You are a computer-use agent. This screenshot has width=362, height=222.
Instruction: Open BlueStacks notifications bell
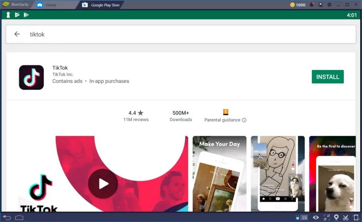tap(311, 5)
